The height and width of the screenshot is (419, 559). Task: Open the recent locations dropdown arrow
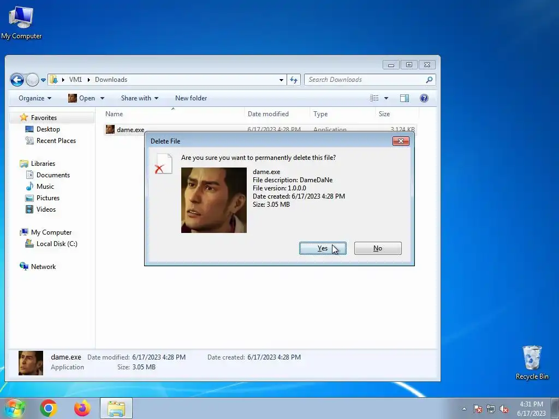(x=43, y=80)
